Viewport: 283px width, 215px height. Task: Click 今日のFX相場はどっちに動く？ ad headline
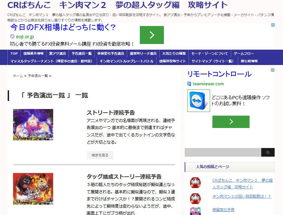tap(63, 27)
